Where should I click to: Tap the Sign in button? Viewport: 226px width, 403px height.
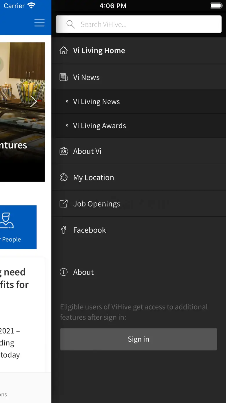pyautogui.click(x=138, y=339)
